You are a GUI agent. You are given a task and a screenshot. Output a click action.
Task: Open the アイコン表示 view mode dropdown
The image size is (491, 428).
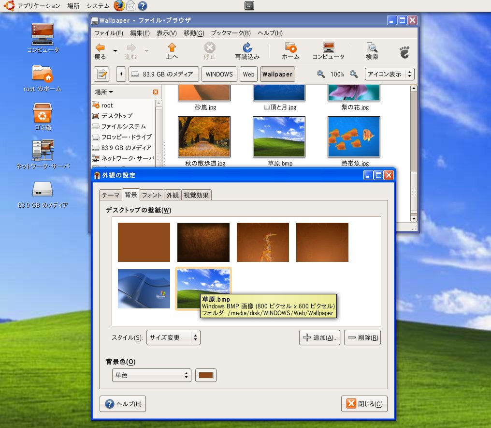pyautogui.click(x=390, y=74)
